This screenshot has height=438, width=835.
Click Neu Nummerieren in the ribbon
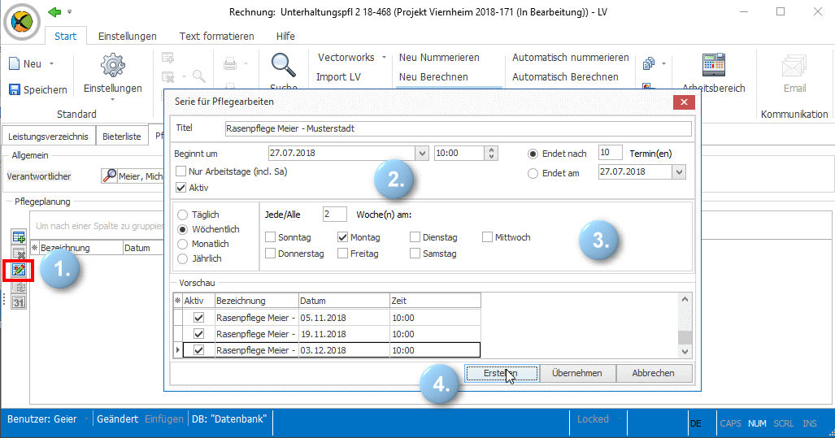click(439, 58)
